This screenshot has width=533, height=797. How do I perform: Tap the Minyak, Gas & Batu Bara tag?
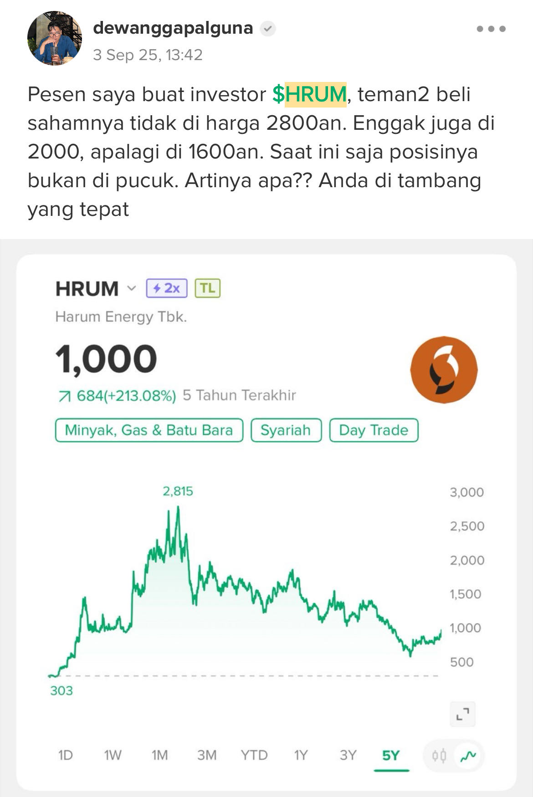click(149, 430)
